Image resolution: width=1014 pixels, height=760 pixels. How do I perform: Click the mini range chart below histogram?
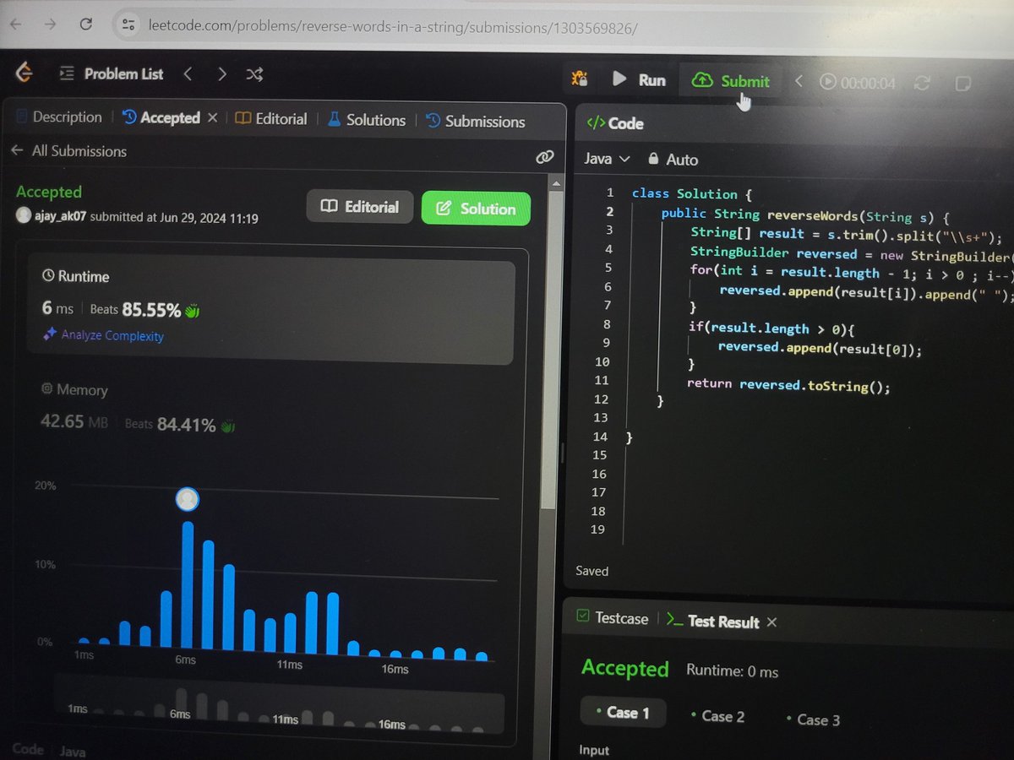tap(279, 708)
